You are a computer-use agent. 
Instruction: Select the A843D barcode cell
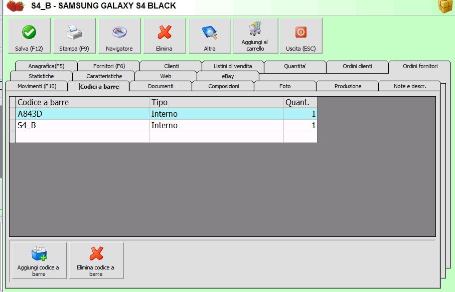click(83, 114)
